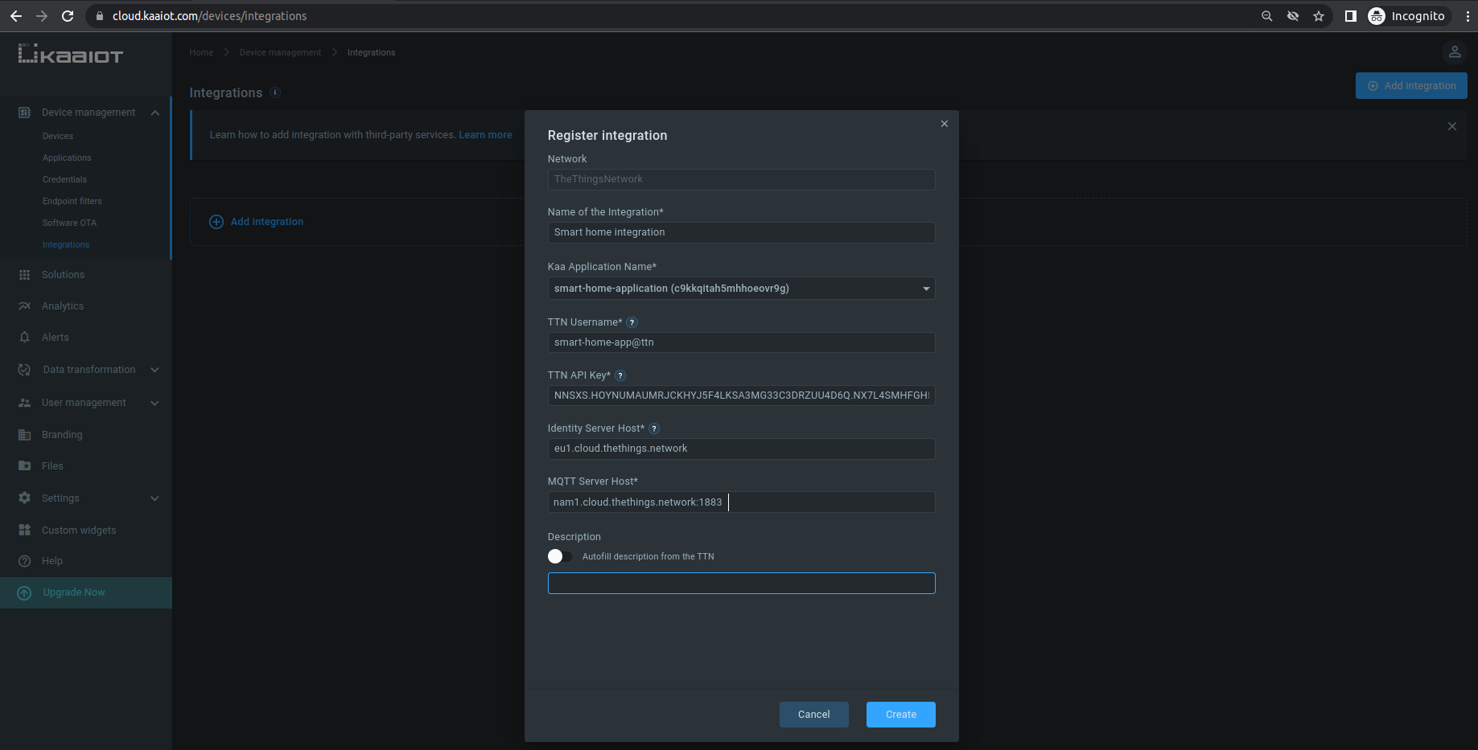Expand the User management section
This screenshot has height=750, width=1478.
(155, 403)
